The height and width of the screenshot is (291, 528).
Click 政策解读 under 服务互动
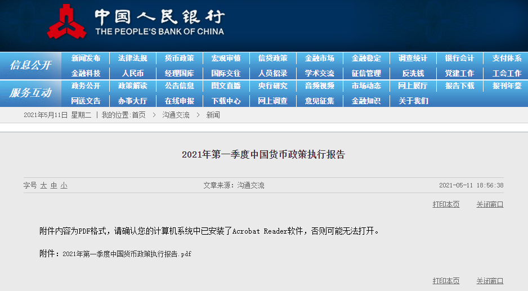pos(132,86)
